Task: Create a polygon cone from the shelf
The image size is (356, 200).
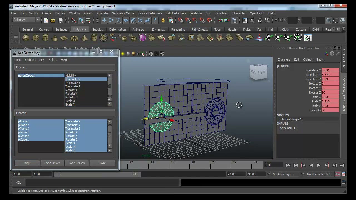Action: pyautogui.click(x=55, y=37)
